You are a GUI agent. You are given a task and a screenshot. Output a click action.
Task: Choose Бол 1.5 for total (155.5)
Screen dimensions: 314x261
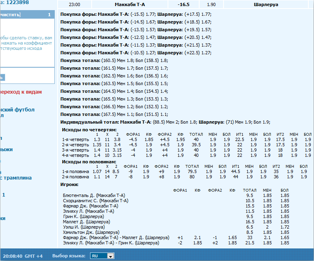pyautogui.click(x=163, y=83)
